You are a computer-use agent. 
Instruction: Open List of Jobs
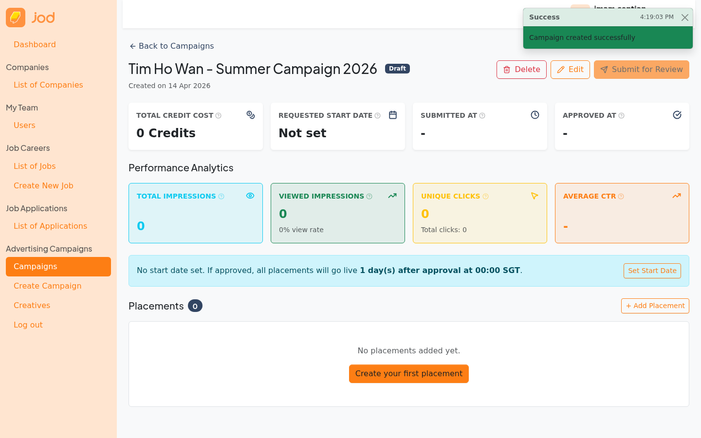point(35,166)
